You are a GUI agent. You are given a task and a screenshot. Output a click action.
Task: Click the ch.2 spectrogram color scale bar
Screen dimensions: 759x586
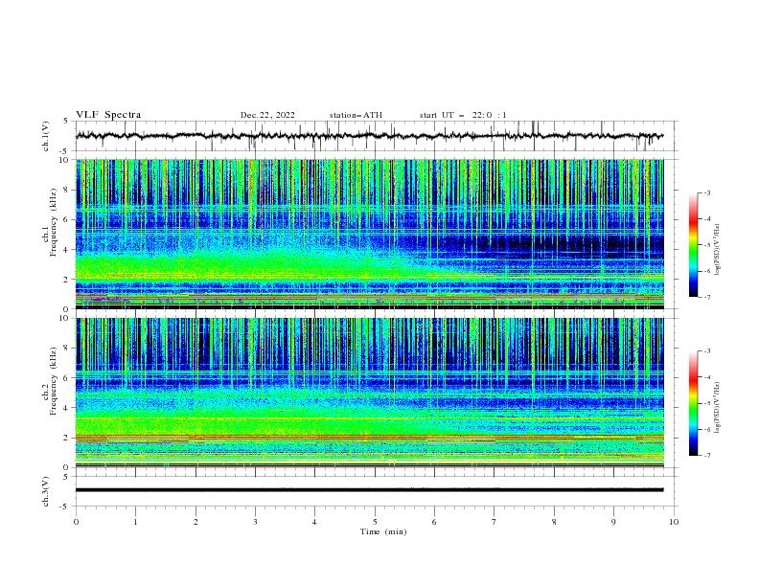coord(693,403)
